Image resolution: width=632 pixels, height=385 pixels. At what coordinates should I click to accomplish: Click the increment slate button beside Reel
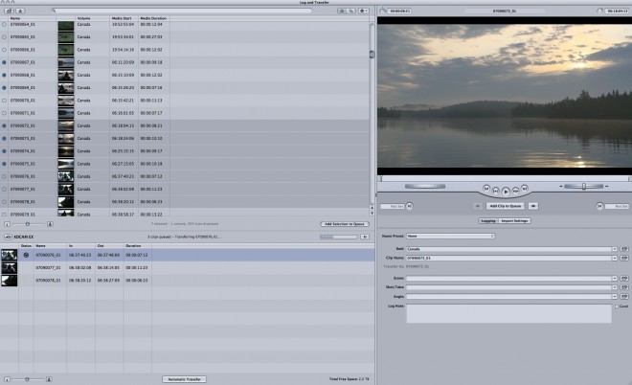(624, 249)
